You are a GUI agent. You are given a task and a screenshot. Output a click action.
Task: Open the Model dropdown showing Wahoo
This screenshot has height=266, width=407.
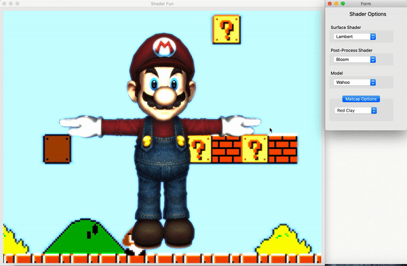(x=355, y=82)
